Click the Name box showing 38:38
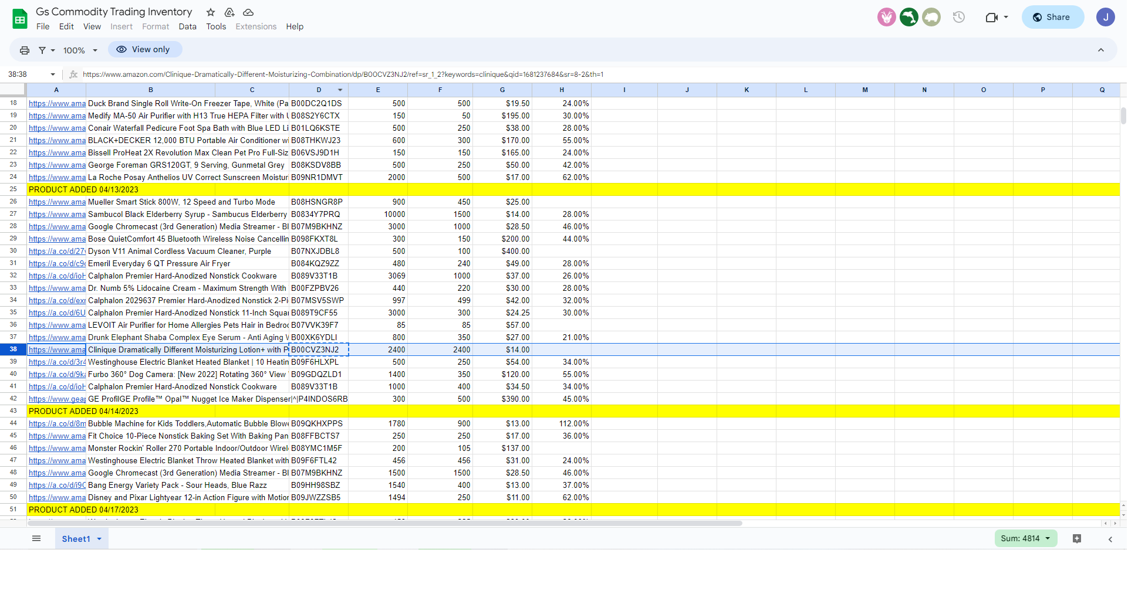The width and height of the screenshot is (1128, 611). pyautogui.click(x=26, y=74)
